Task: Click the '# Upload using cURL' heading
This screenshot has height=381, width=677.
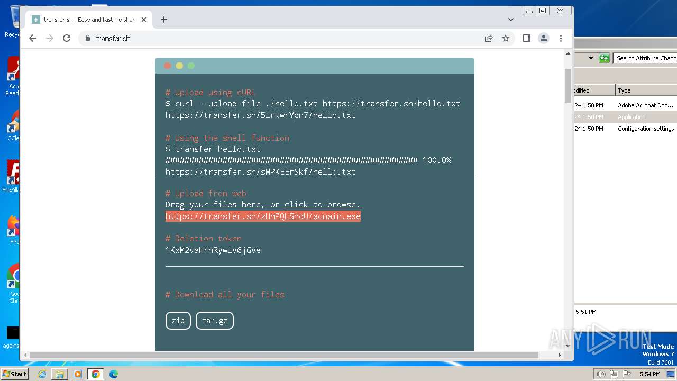Action: pos(211,93)
